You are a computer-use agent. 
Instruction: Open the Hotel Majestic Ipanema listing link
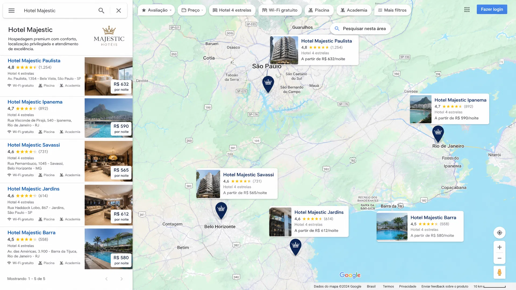(x=35, y=102)
